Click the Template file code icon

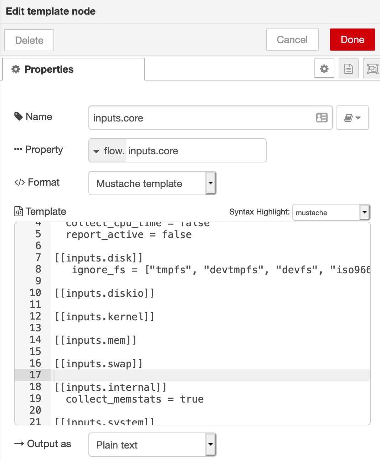[x=19, y=212]
